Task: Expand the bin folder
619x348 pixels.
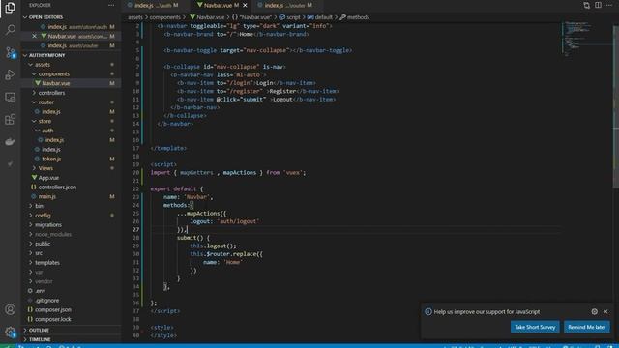Action: point(30,206)
